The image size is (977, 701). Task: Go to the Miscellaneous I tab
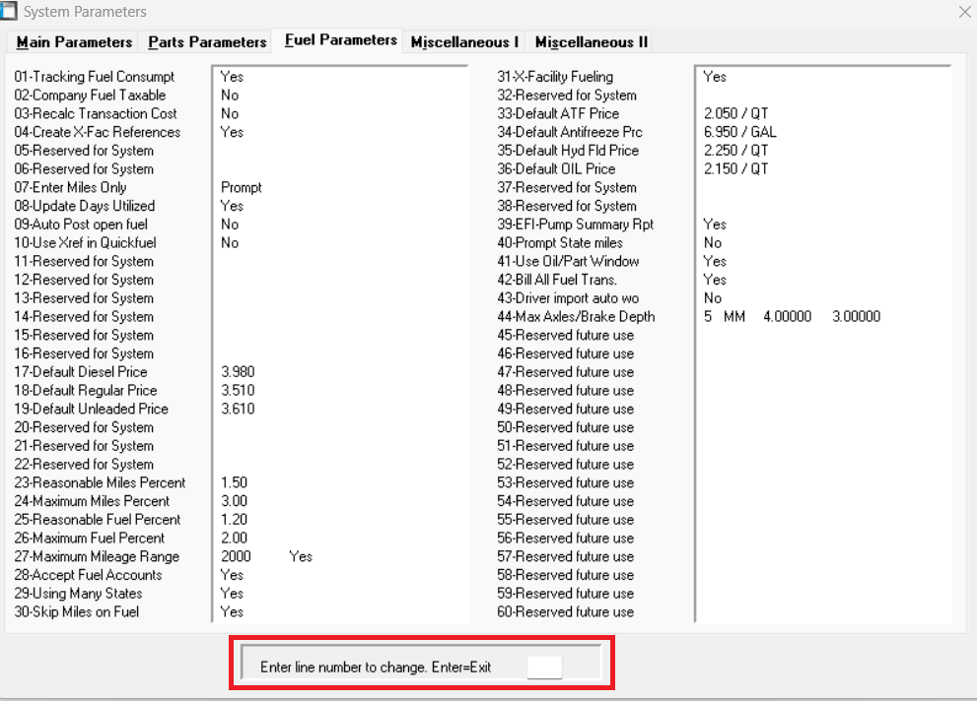click(x=464, y=42)
